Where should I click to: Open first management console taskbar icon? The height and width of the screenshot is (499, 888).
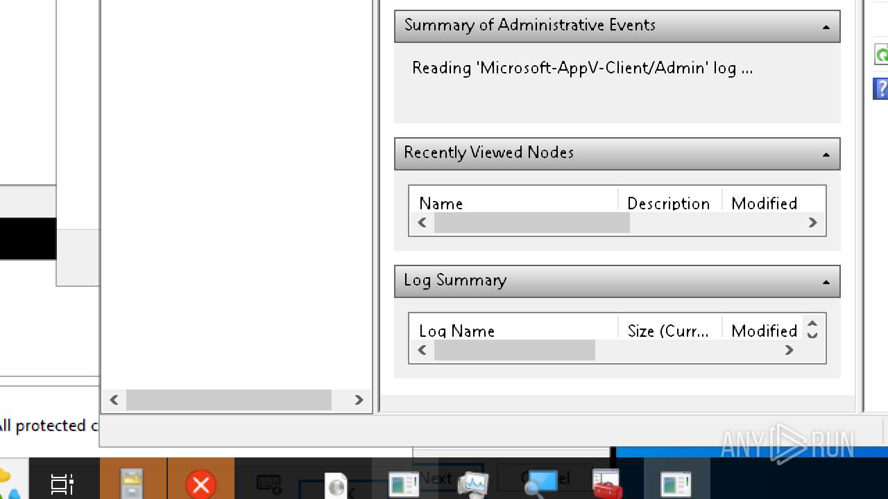pyautogui.click(x=404, y=484)
